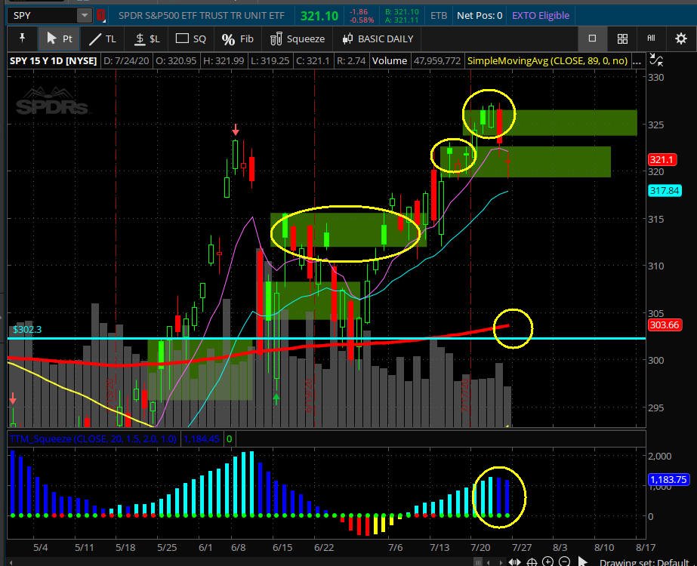Click the zoom in magnifier icon
697x566 pixels.
pos(549,562)
